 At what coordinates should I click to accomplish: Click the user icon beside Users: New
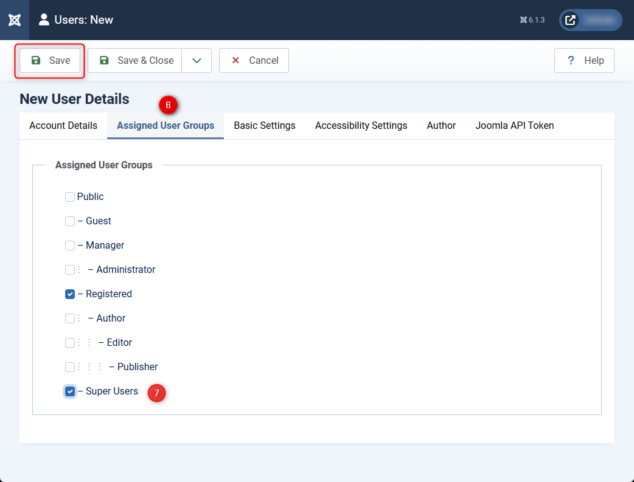(x=44, y=19)
